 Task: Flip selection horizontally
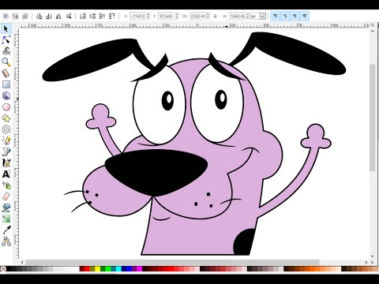(x=58, y=17)
